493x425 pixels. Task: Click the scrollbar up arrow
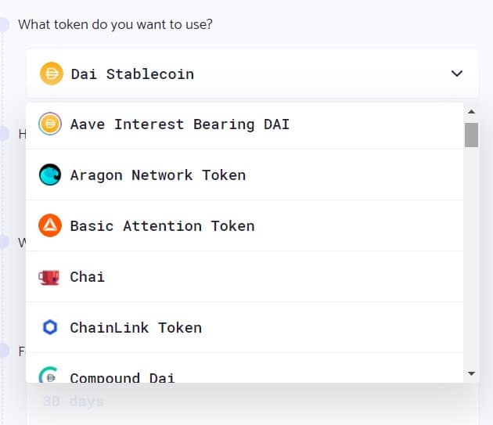471,112
